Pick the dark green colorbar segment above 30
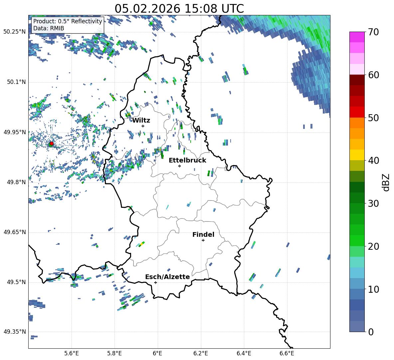Screen dimensions: 394x360 coord(357,198)
